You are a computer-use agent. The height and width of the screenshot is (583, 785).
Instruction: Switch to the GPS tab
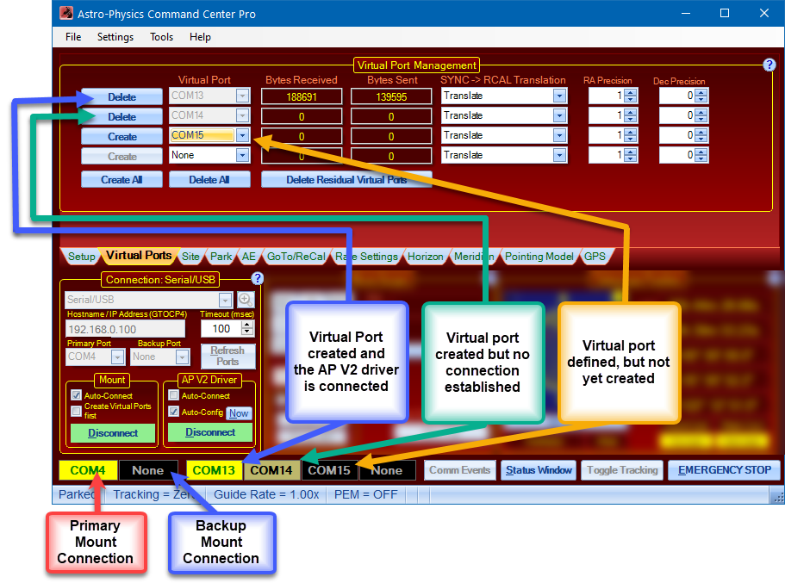click(x=595, y=257)
